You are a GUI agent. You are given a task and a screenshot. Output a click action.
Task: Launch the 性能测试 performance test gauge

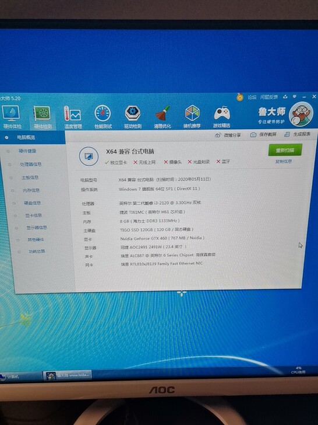103,117
